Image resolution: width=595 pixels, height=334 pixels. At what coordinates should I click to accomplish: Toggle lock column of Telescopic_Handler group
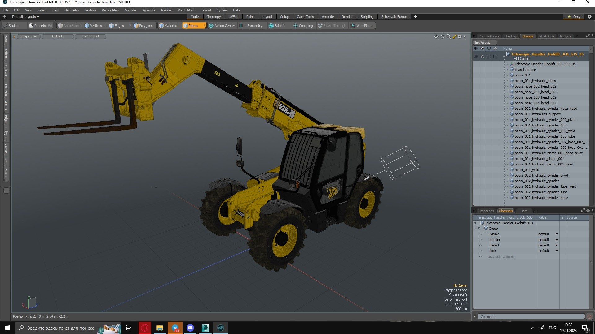(496, 56)
